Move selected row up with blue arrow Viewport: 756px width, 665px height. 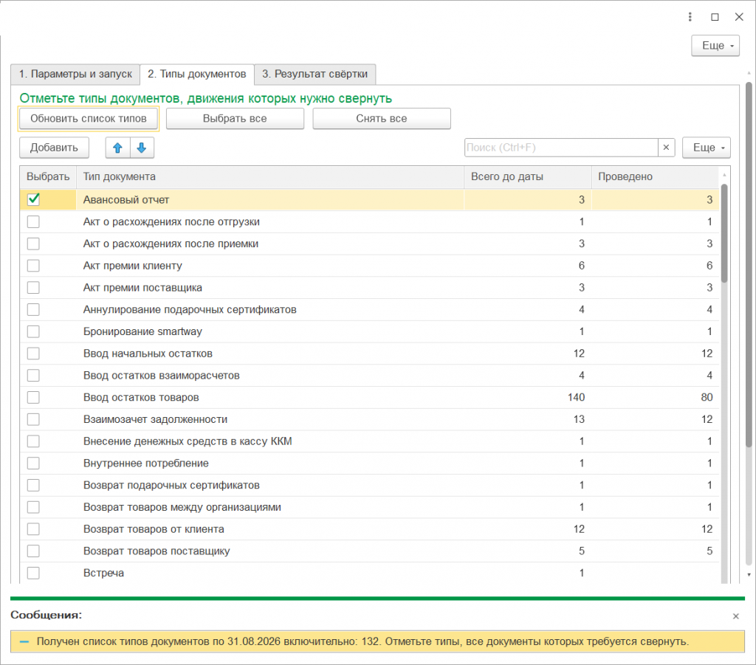pos(118,148)
